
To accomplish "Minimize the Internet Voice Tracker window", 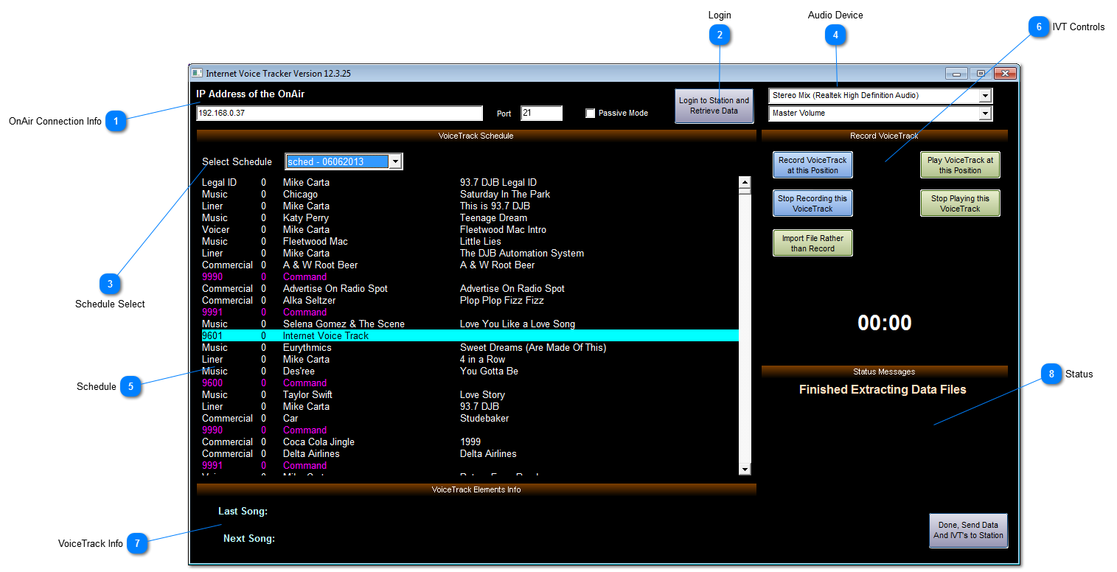I will coord(956,73).
